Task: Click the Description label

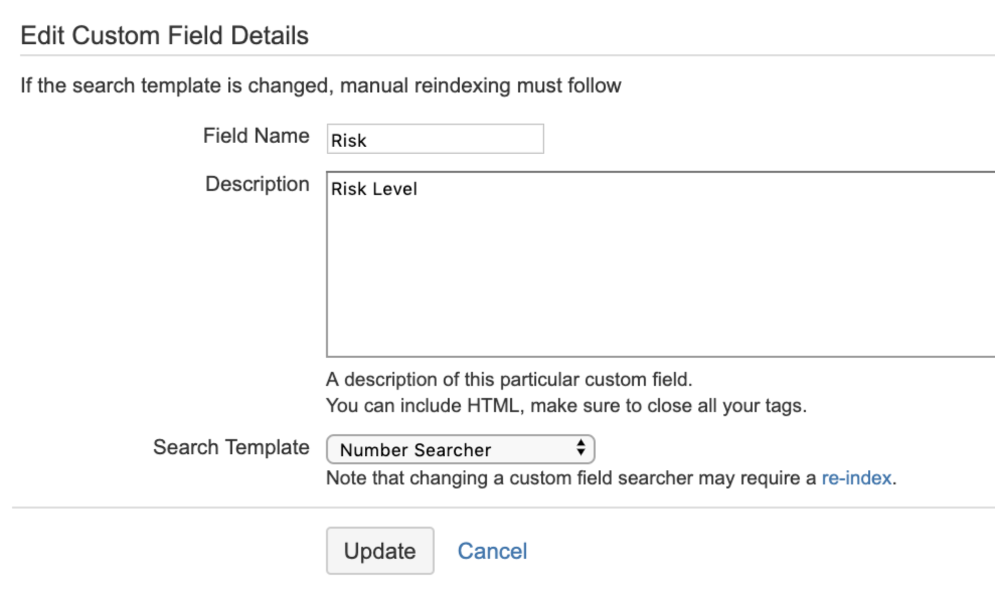Action: pos(257,184)
